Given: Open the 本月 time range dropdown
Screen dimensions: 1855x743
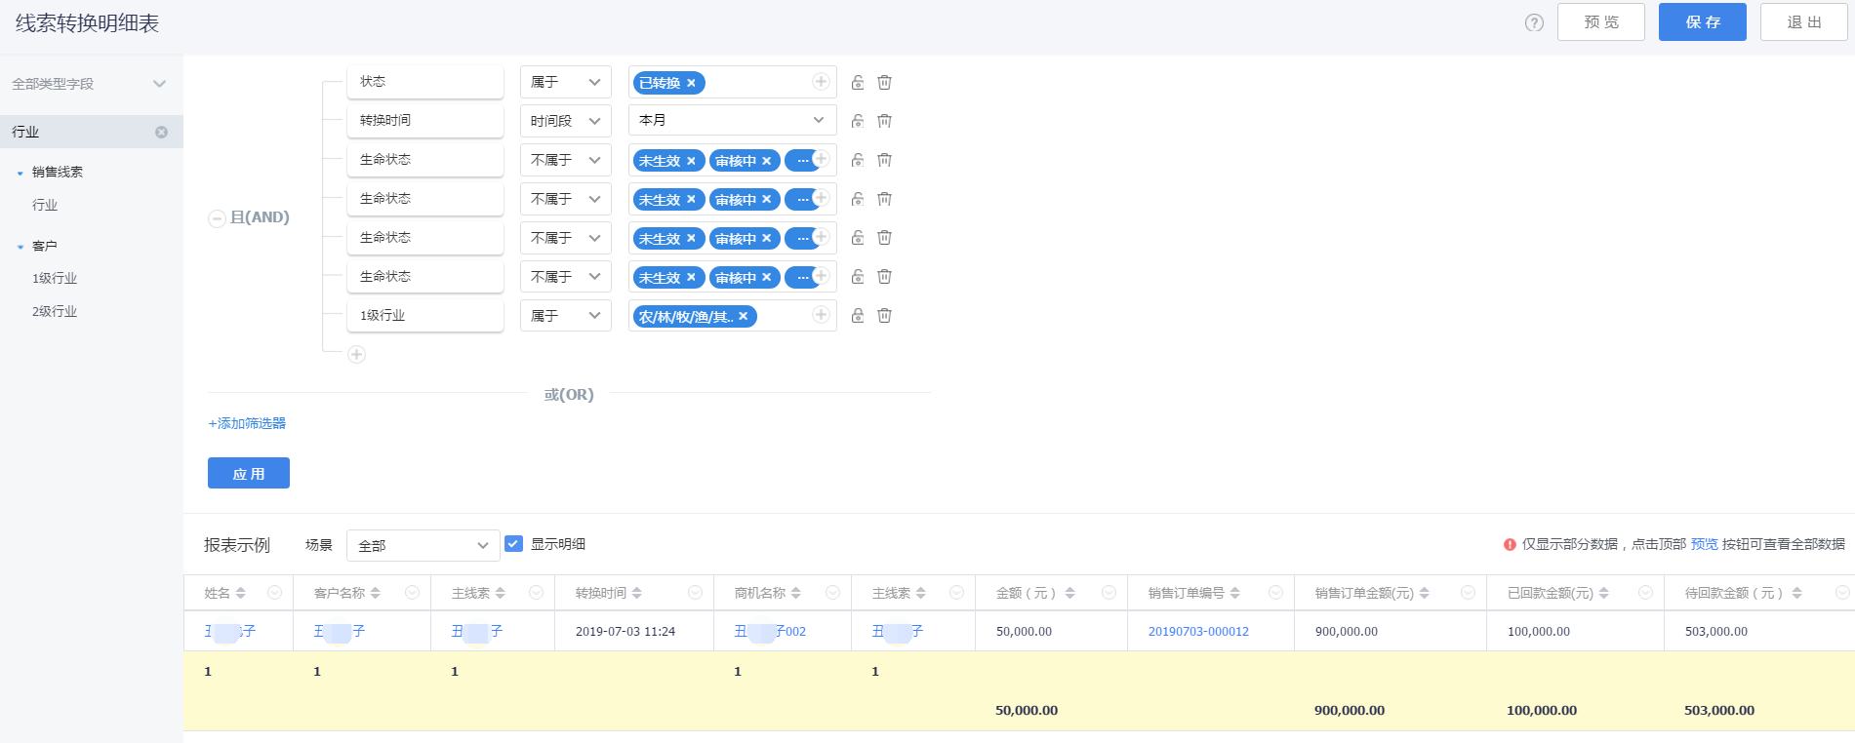Looking at the screenshot, I should pos(733,120).
